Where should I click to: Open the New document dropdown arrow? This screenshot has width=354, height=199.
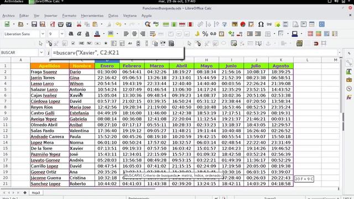[x=13, y=24]
